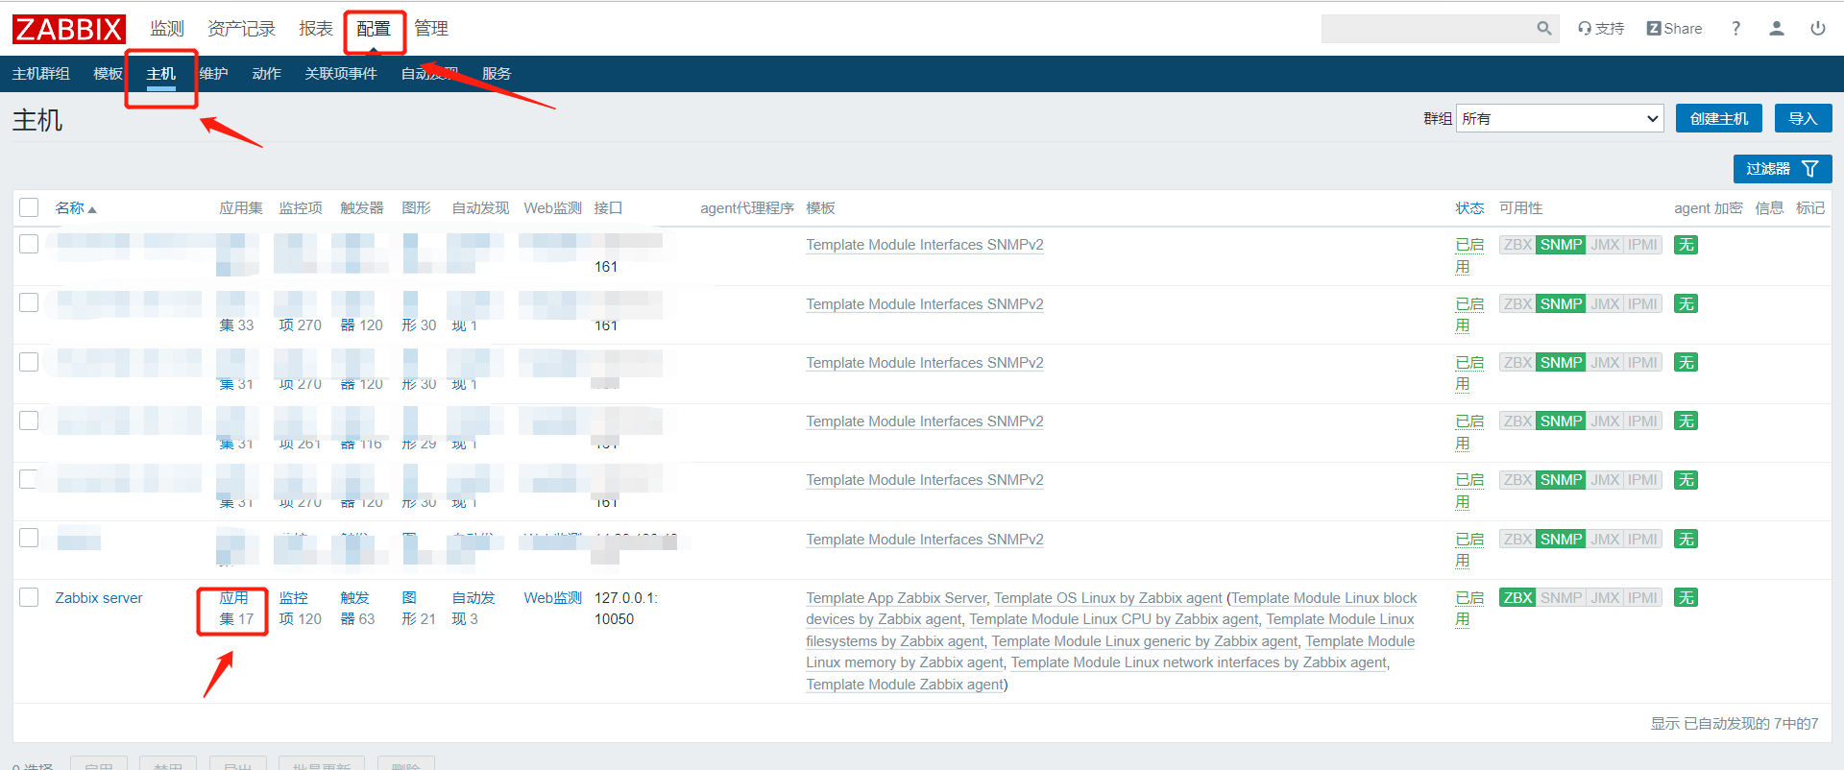Sort by 状态 column header
Viewport: 1844px width, 770px height.
[1469, 208]
